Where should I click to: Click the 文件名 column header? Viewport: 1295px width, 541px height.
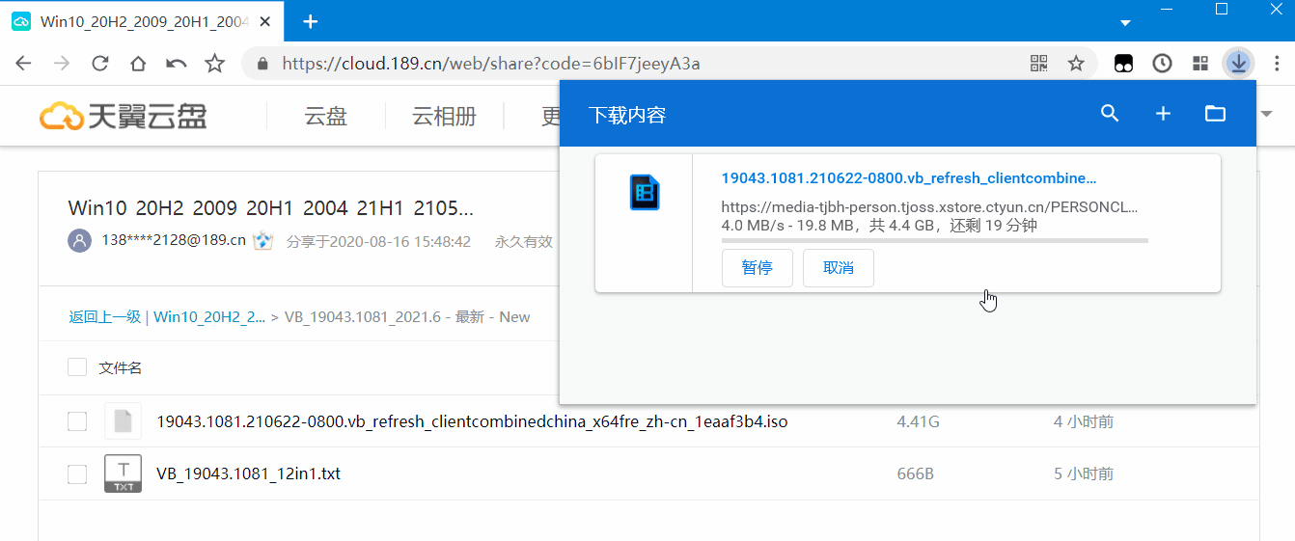(121, 367)
